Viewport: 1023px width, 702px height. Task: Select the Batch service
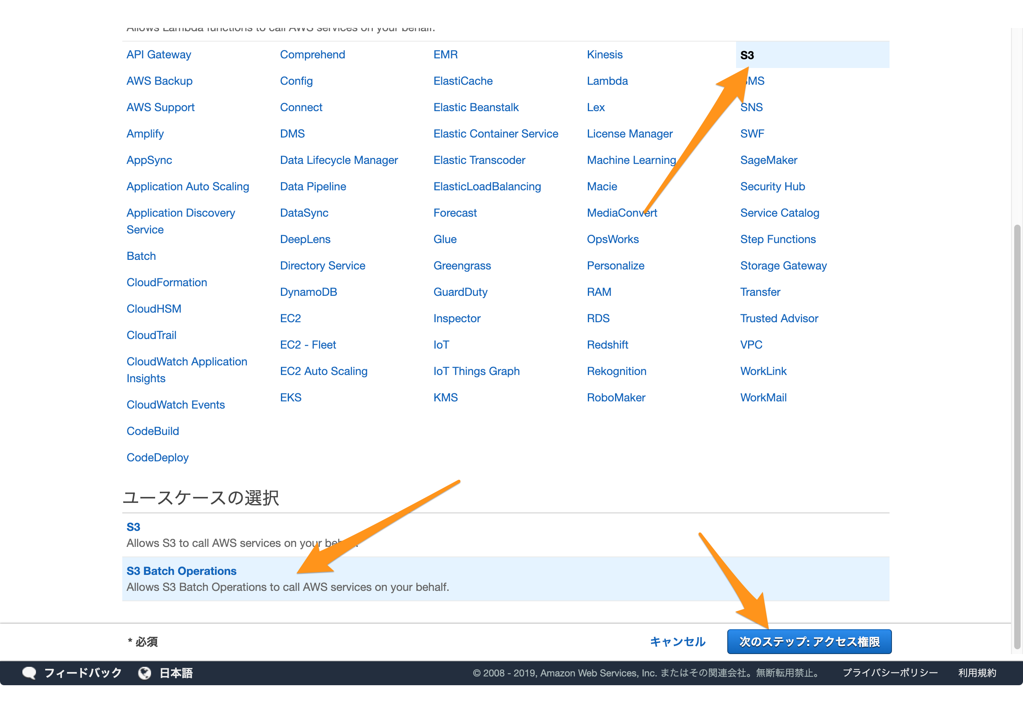[x=141, y=256]
